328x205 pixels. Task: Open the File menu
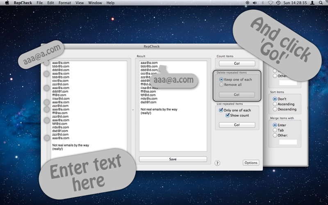(39, 3)
